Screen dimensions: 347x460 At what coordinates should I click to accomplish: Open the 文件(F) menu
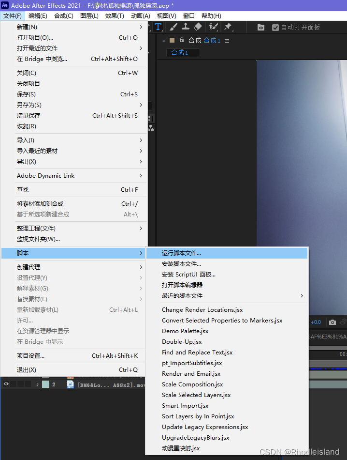13,16
